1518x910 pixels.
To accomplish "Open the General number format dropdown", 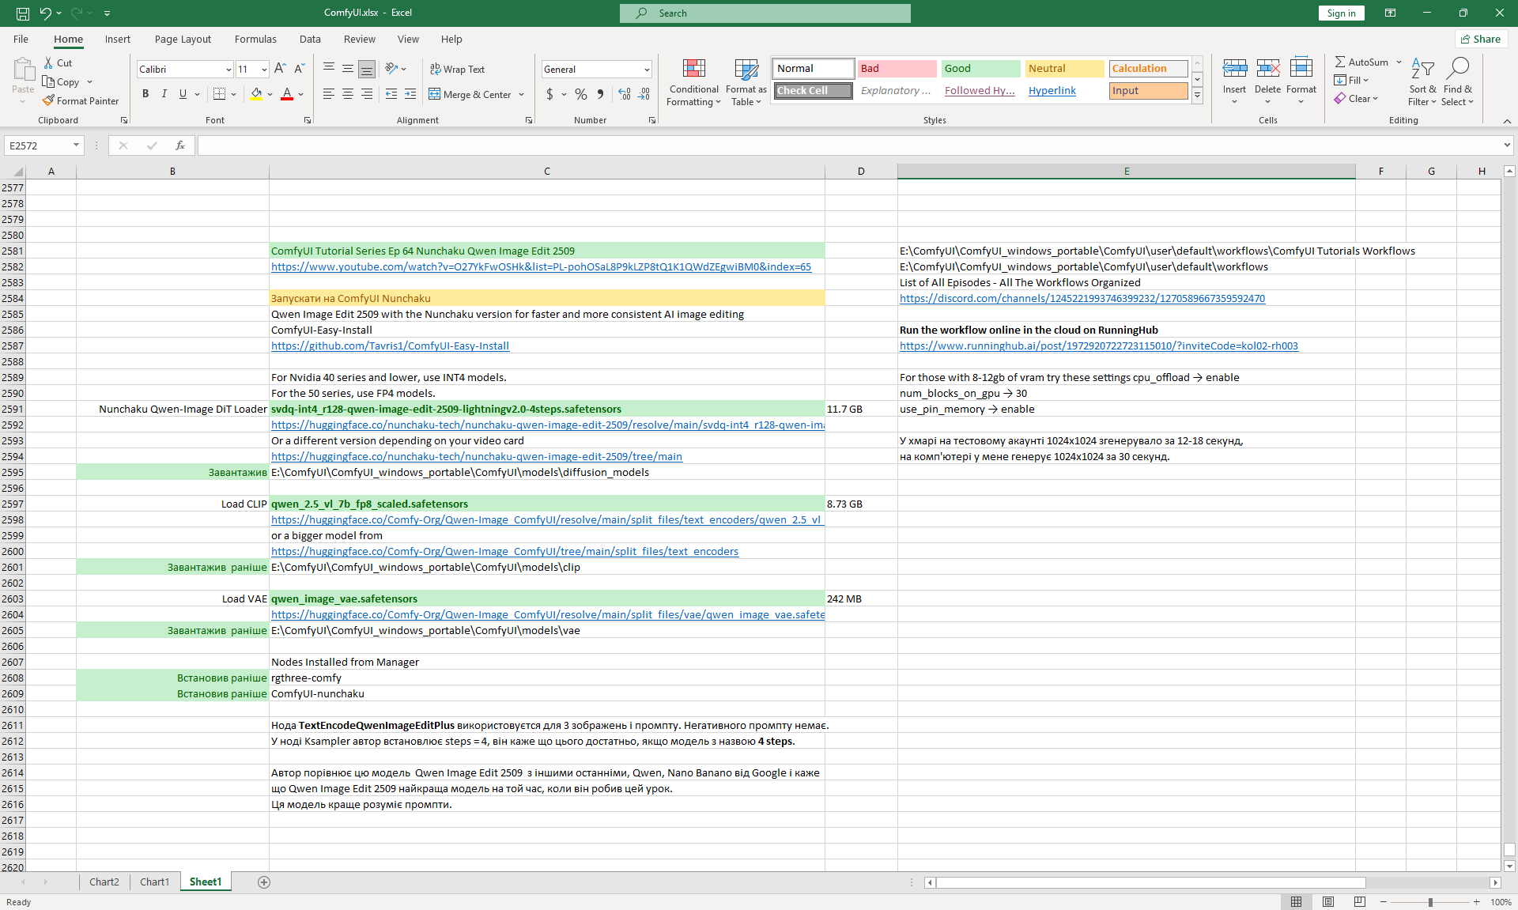I will pos(647,70).
